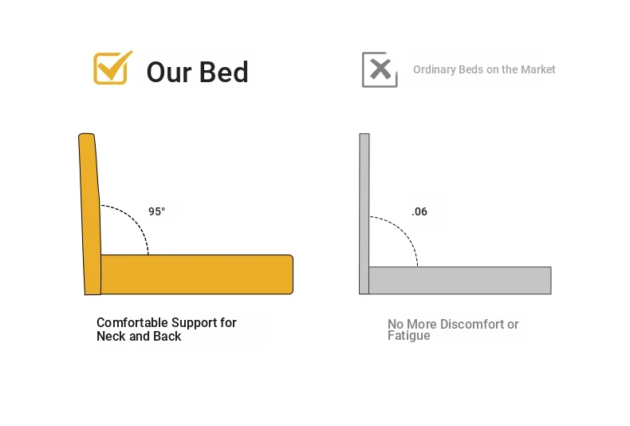
Task: Select 'Ordinary Beds on the Market' text
Action: 484,69
